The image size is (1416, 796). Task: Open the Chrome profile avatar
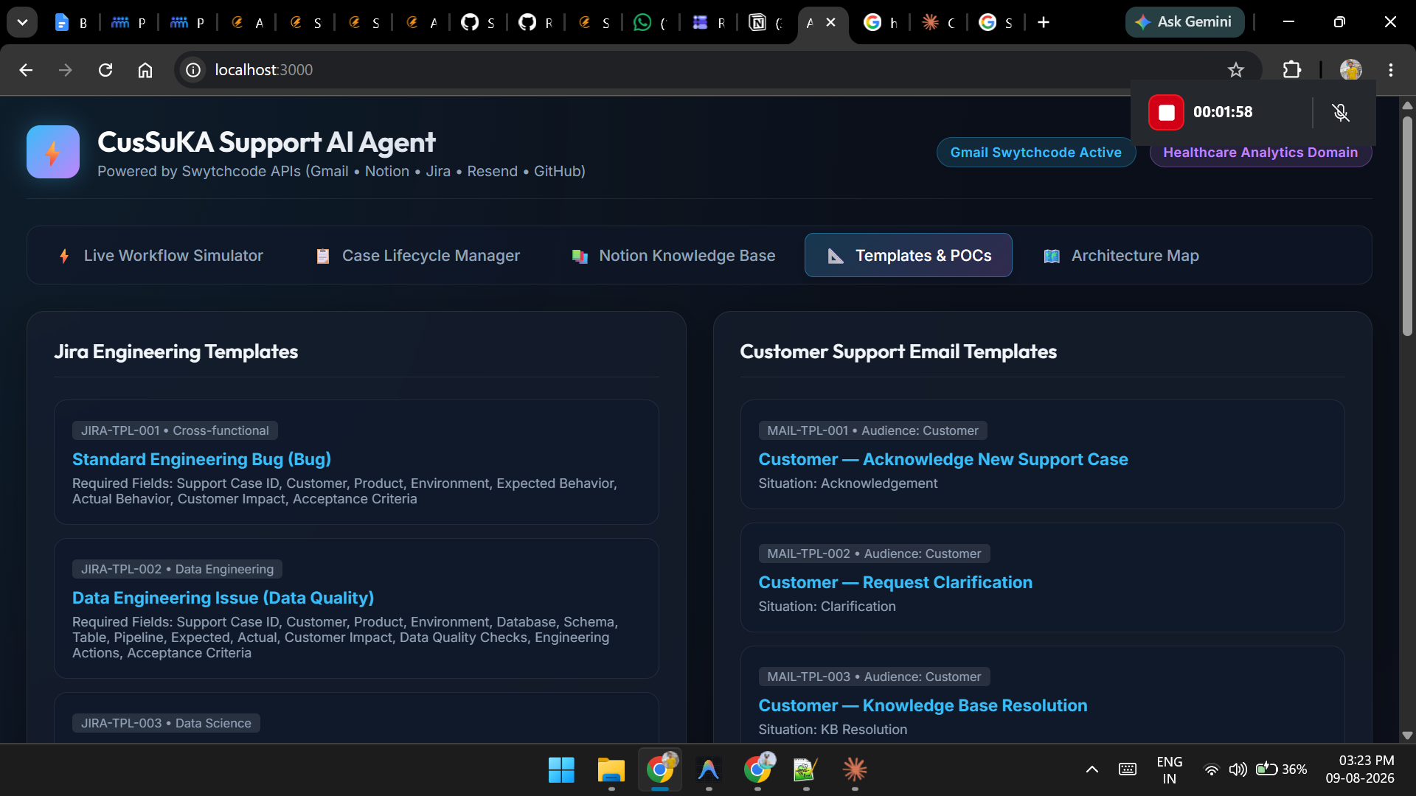1351,70
